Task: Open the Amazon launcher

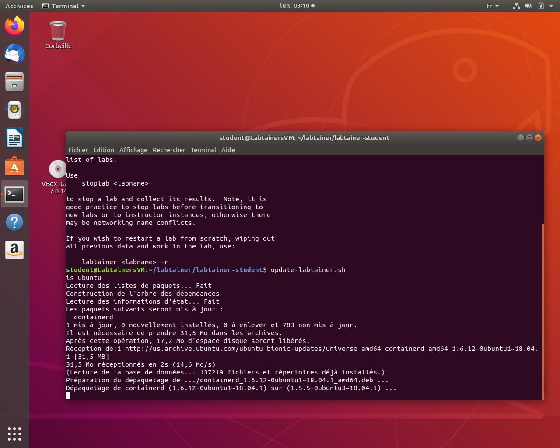Action: (14, 250)
